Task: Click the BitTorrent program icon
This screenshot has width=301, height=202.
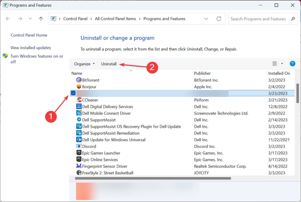Action: tap(79, 80)
